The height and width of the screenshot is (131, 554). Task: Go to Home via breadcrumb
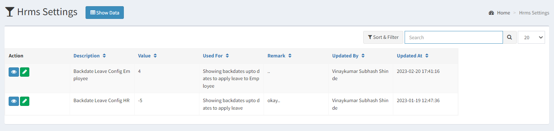[x=503, y=13]
